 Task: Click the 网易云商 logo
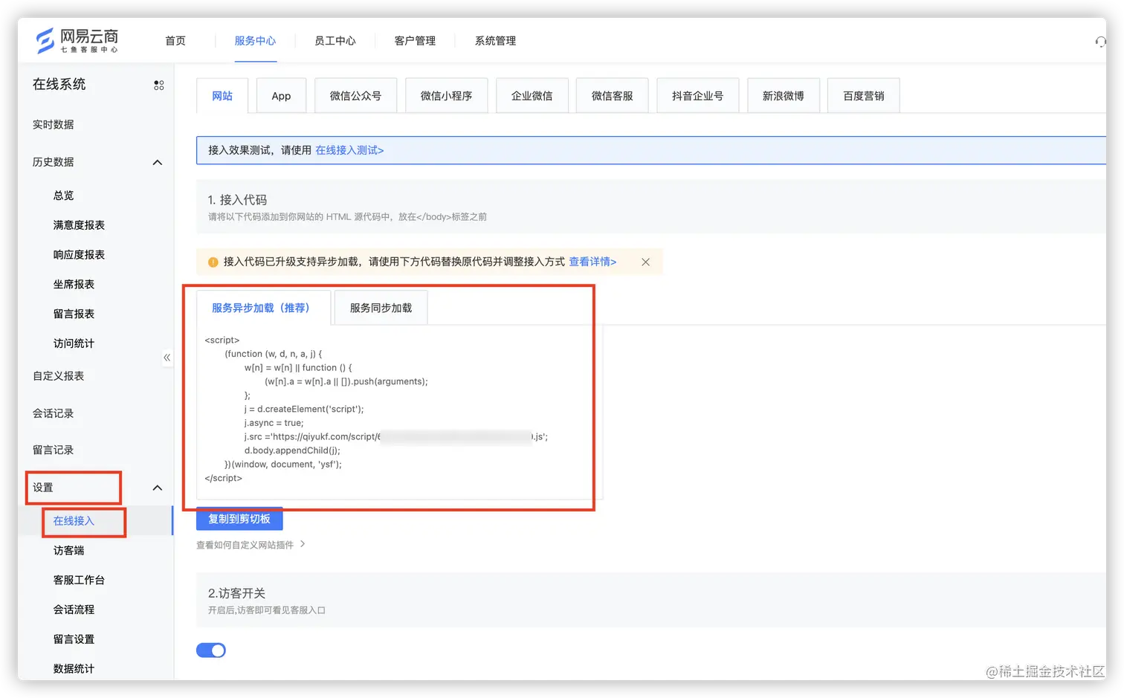[x=77, y=40]
